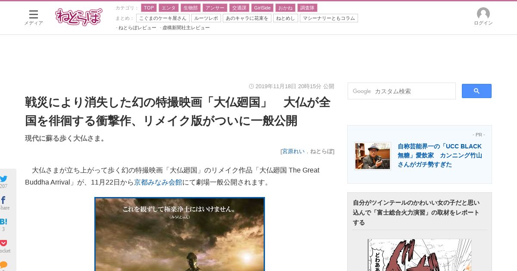Viewport: 517px width, 271px height.
Task: Open the アンサー category tab
Action: [215, 8]
